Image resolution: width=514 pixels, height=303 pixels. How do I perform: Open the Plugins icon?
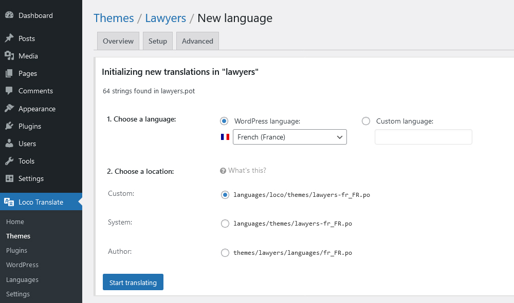10,126
